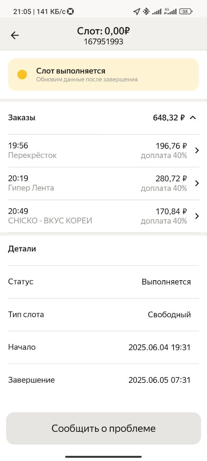Image resolution: width=207 pixels, height=461 pixels.
Task: Tap the Слот выполняется banner
Action: tap(103, 75)
